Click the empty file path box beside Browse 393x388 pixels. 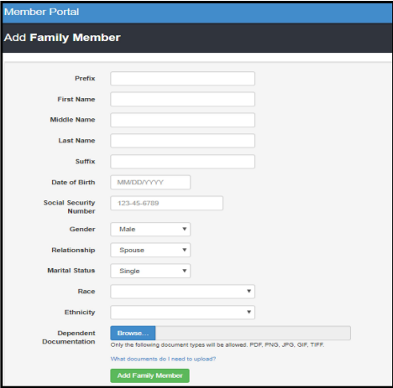pyautogui.click(x=253, y=333)
